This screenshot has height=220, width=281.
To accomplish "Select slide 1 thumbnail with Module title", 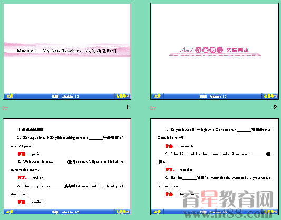I will click(x=67, y=51).
